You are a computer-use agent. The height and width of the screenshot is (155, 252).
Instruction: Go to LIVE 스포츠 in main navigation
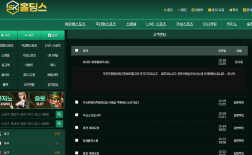click(x=156, y=24)
